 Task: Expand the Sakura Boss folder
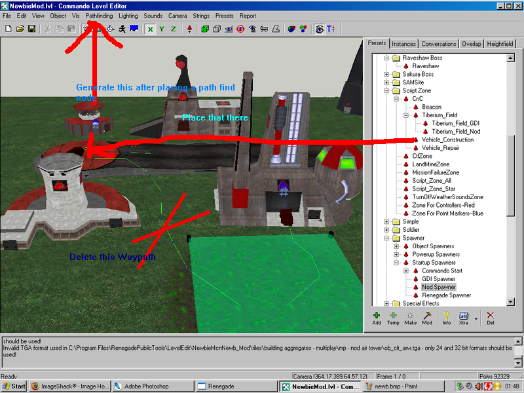click(x=387, y=74)
